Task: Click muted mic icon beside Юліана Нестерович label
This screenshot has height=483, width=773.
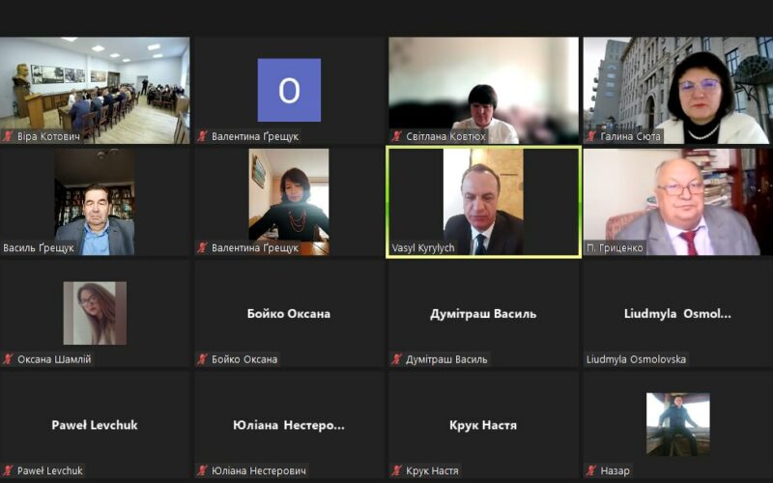Action: click(203, 470)
